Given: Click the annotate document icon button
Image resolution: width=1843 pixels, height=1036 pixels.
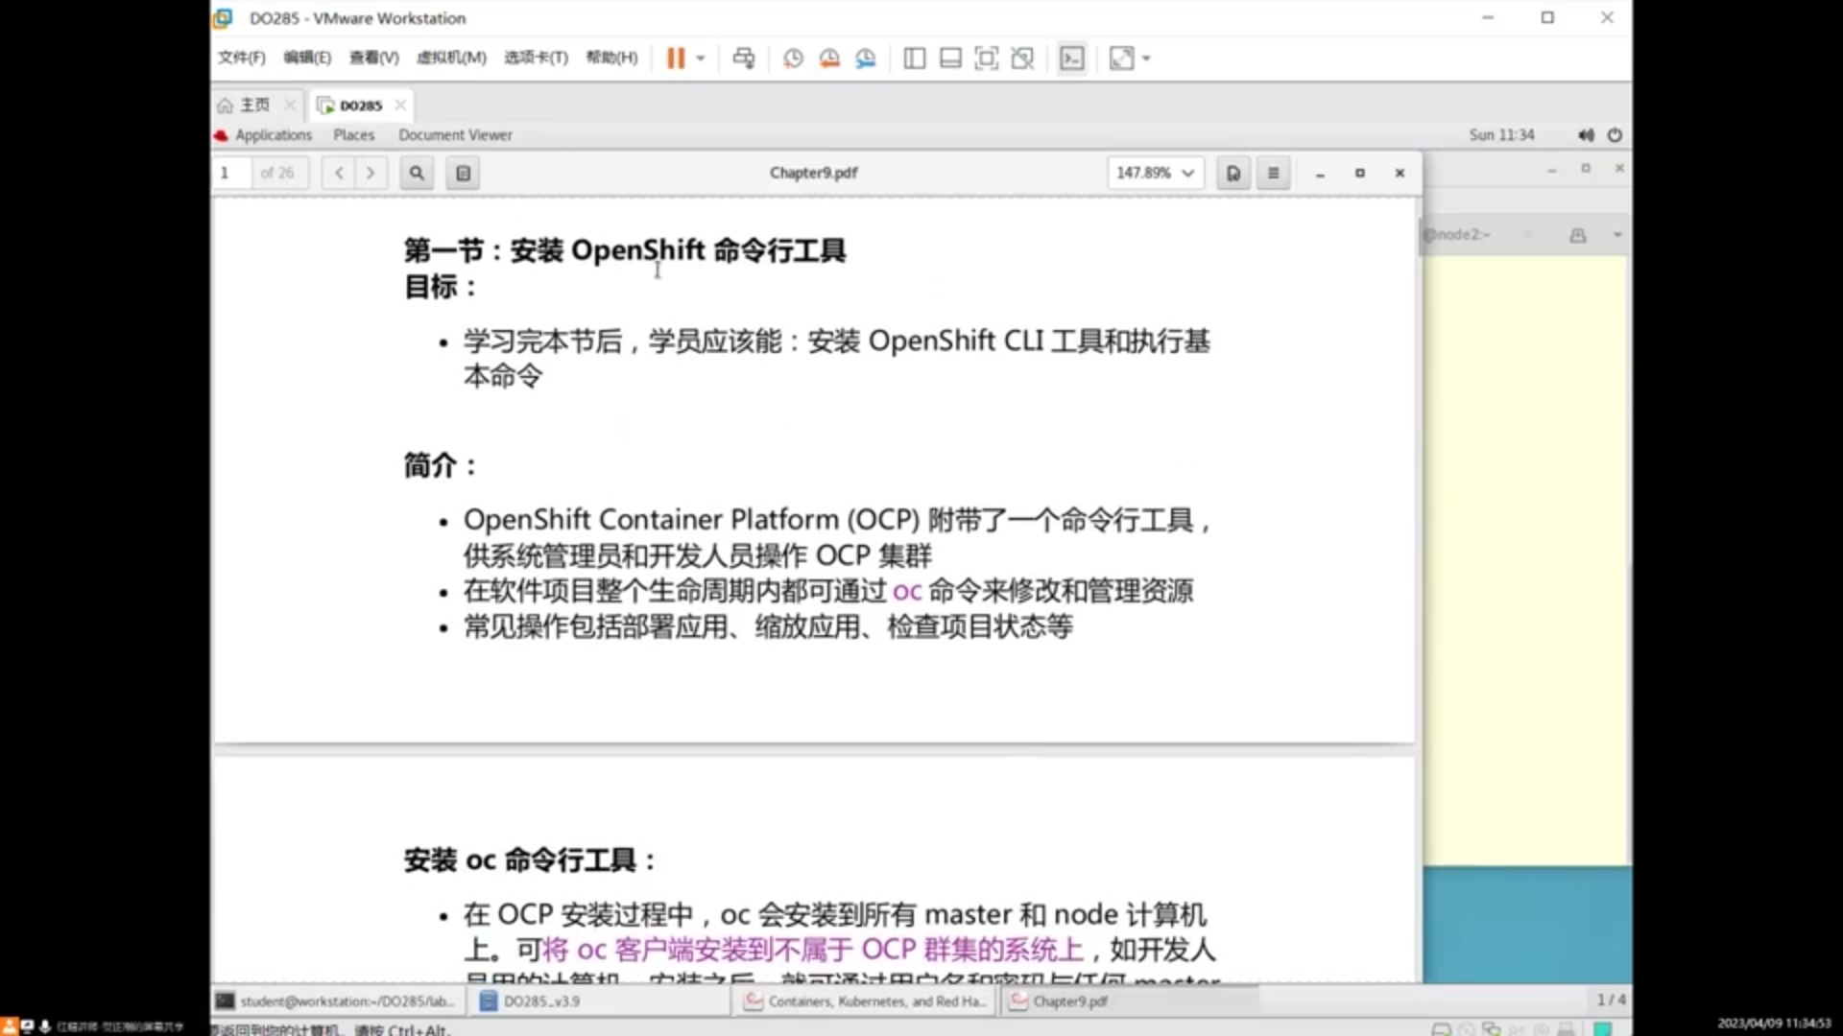Looking at the screenshot, I should point(1233,173).
